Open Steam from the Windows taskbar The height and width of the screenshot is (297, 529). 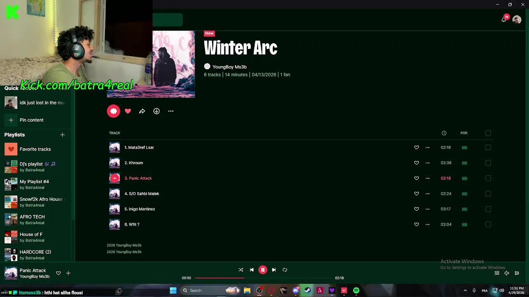click(308, 290)
